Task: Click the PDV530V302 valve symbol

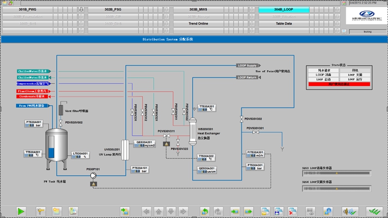Action: 241,119
